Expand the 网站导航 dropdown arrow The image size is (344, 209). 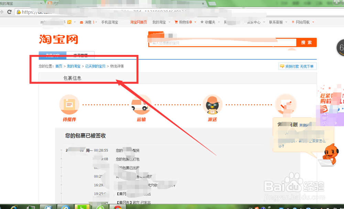pyautogui.click(x=313, y=22)
